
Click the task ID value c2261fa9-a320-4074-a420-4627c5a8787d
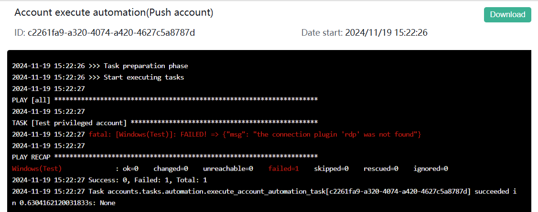click(x=112, y=33)
